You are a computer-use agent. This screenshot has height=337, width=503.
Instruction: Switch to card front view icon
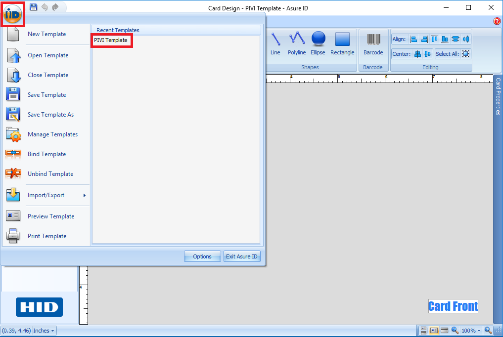(x=434, y=330)
